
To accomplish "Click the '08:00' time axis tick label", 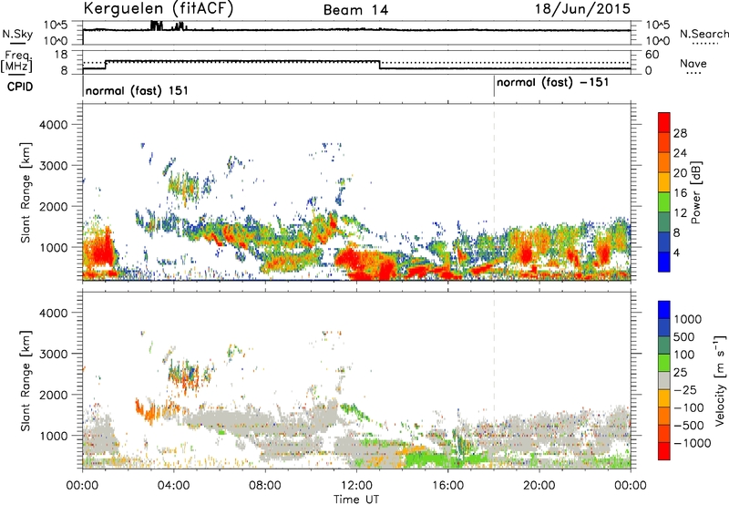I will click(x=265, y=486).
